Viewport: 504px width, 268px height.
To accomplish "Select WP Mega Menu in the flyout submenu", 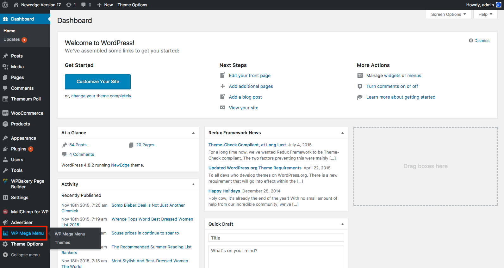I will [70, 234].
